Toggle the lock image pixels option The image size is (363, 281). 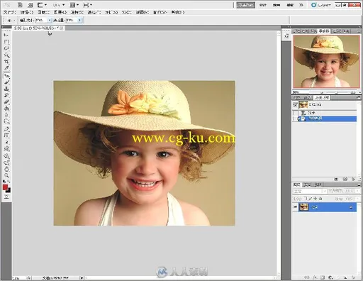click(x=311, y=199)
